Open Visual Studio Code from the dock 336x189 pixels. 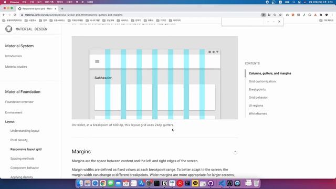[222, 183]
